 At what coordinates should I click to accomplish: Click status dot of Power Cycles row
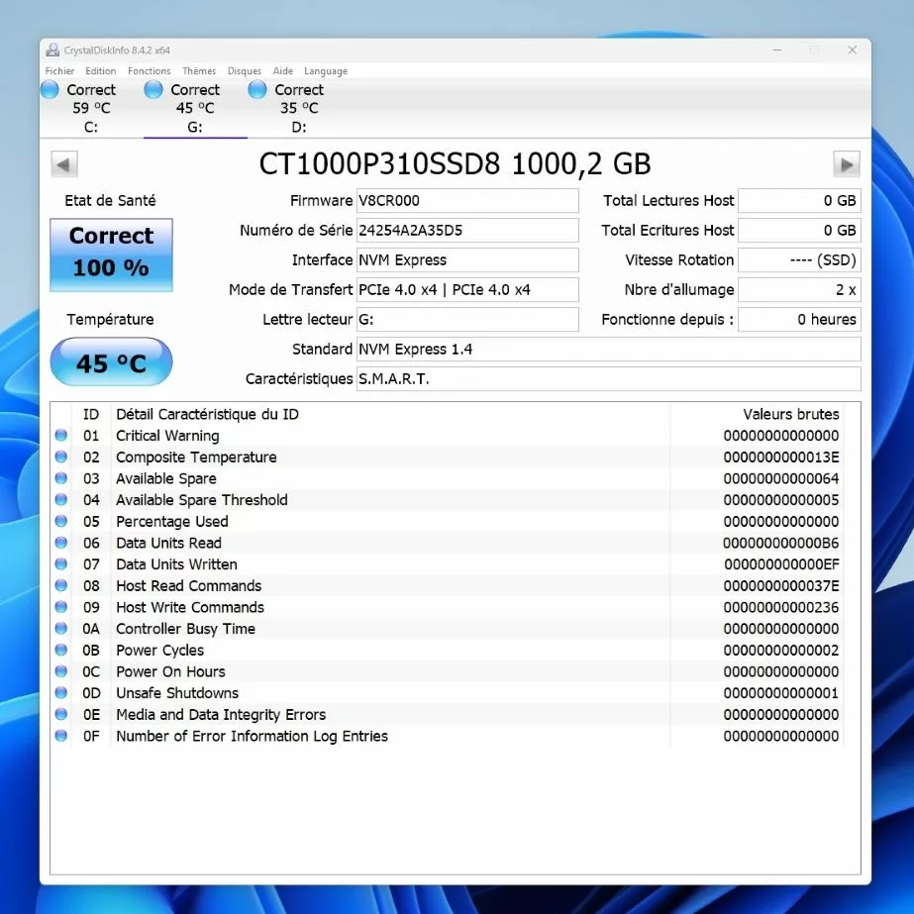(61, 650)
